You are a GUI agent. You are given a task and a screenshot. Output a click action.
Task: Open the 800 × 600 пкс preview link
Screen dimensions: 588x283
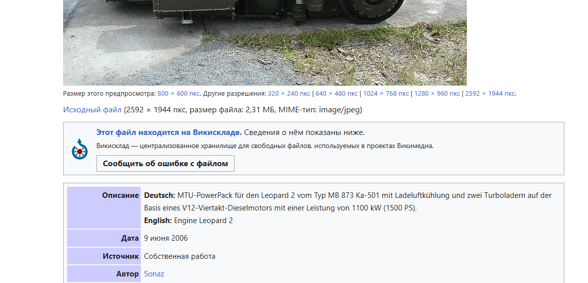pos(178,94)
